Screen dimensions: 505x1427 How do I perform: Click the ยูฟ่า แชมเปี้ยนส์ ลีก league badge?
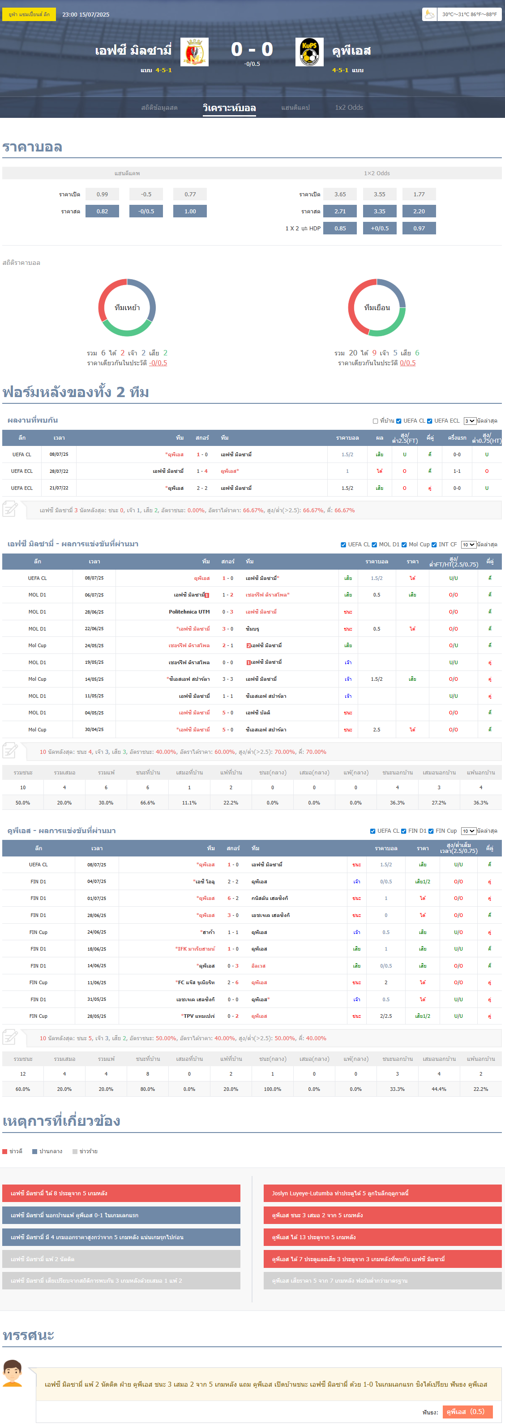coord(29,14)
